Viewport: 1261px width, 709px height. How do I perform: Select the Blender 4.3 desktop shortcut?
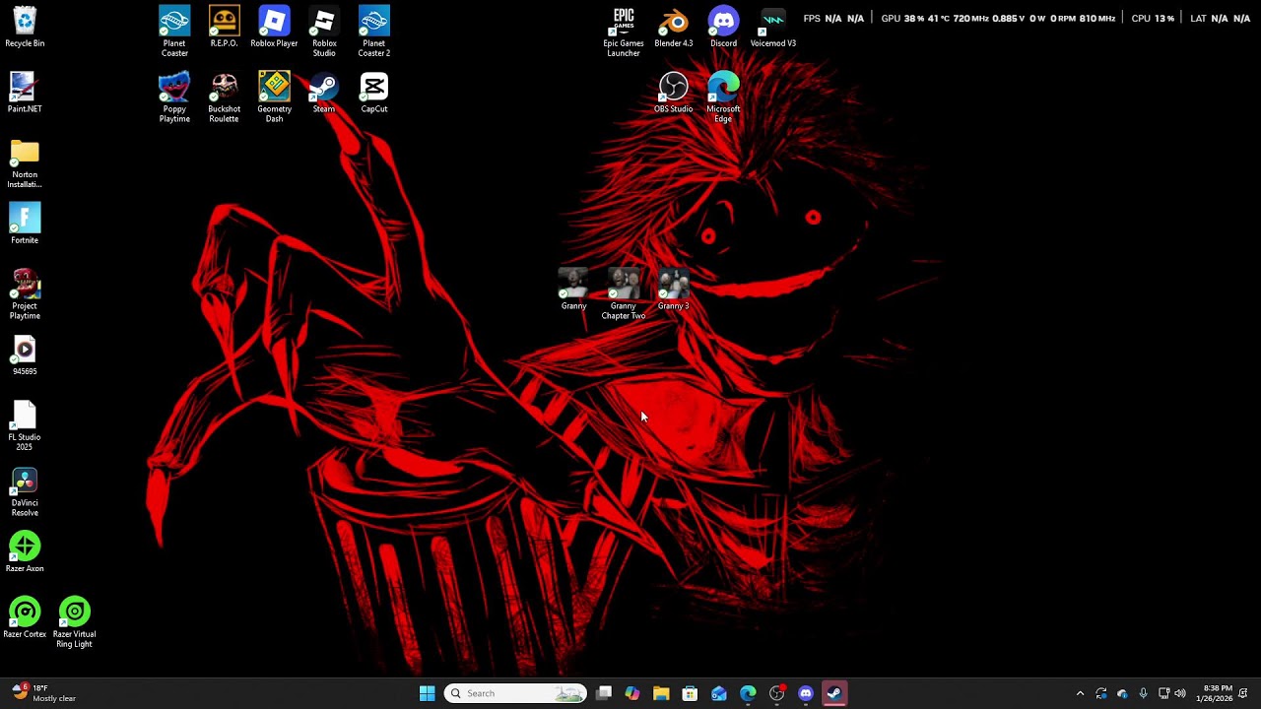coord(674,28)
